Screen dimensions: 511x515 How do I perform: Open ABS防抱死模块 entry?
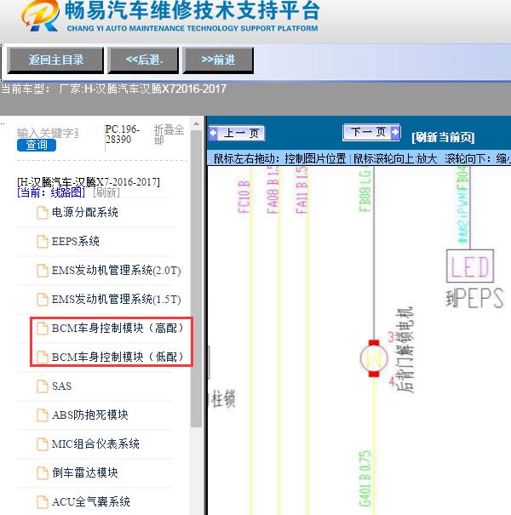pyautogui.click(x=89, y=415)
